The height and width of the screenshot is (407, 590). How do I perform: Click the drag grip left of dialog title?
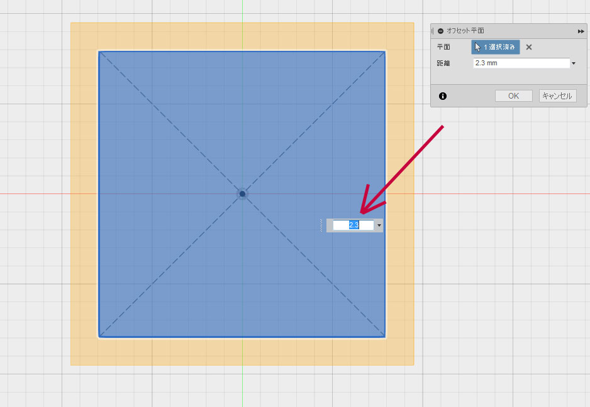[433, 31]
